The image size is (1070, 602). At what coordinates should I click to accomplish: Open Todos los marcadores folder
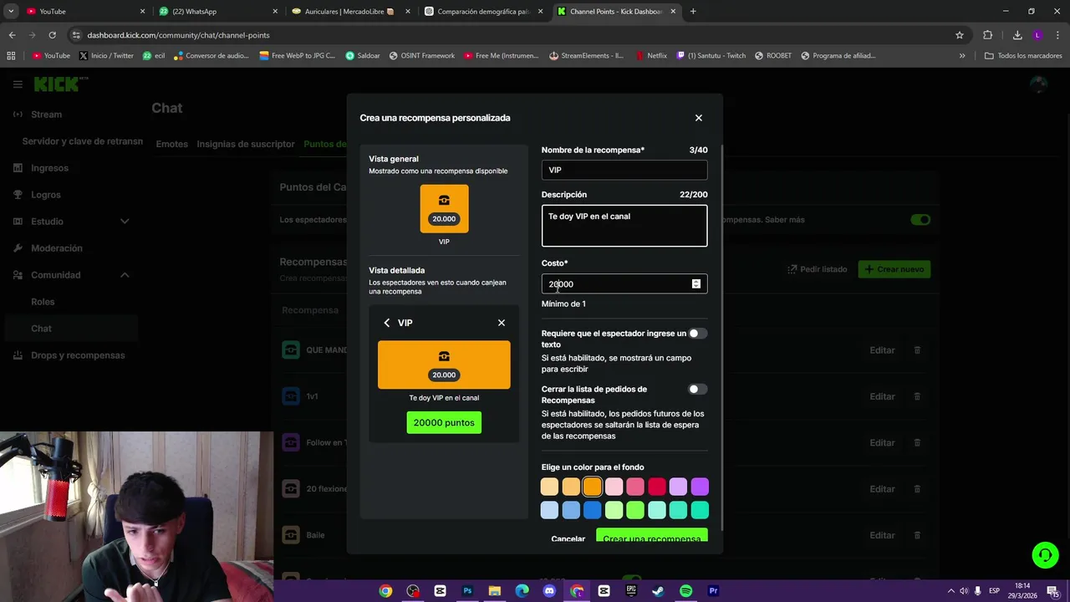[1023, 56]
